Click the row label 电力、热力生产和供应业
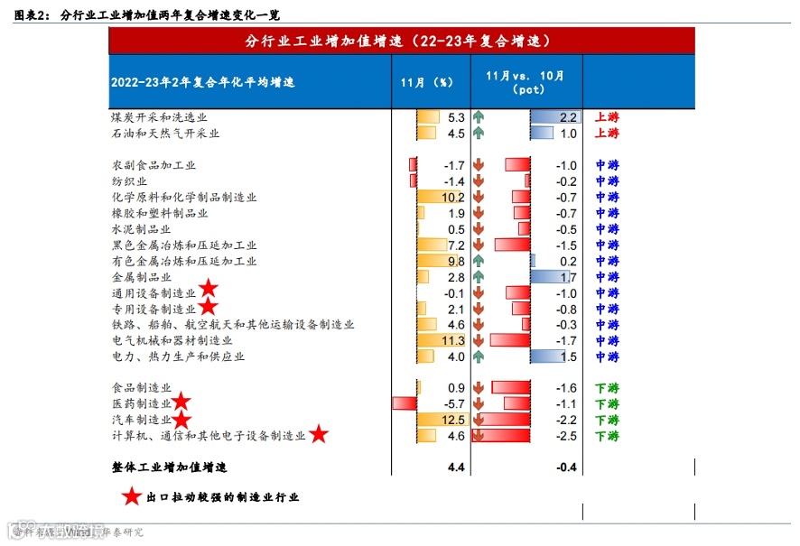The width and height of the screenshot is (800, 546). 178,356
